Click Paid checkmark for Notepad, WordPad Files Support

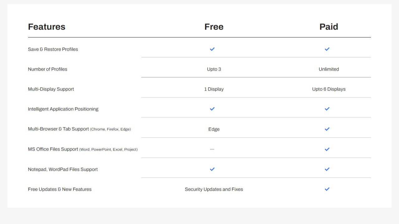327,169
